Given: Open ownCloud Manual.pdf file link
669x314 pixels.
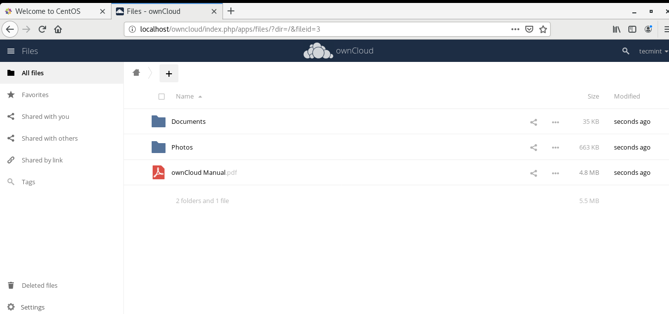Looking at the screenshot, I should pyautogui.click(x=204, y=172).
